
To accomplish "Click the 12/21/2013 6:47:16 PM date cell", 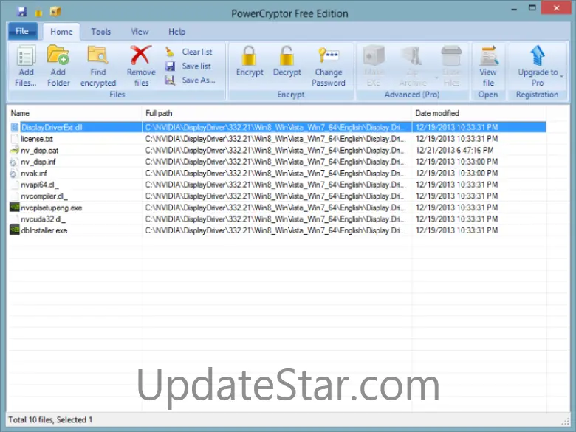I will click(x=454, y=150).
